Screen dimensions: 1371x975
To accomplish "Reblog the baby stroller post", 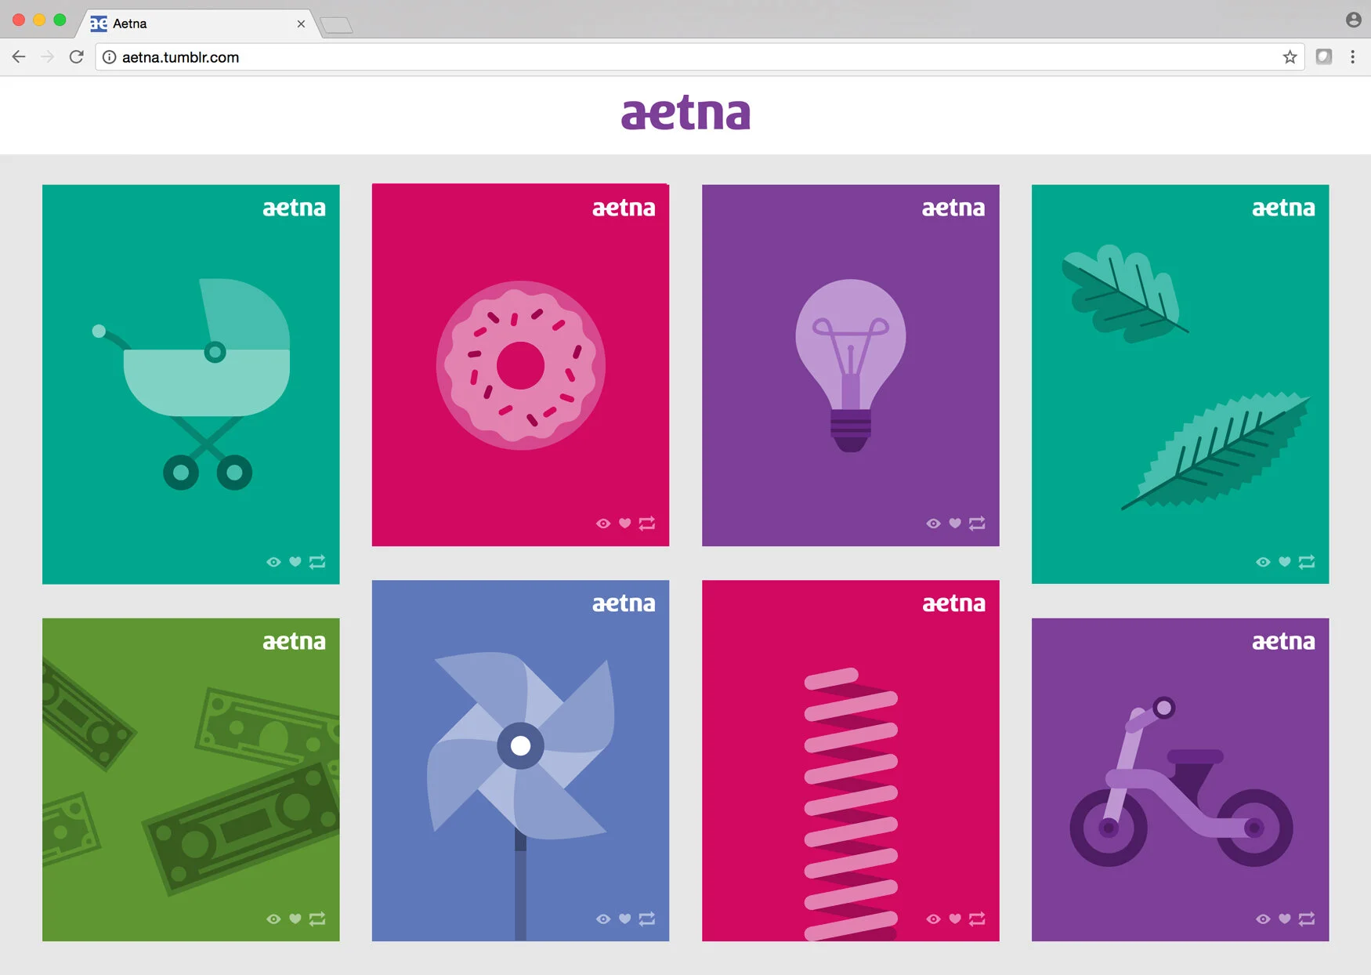I will (x=317, y=562).
